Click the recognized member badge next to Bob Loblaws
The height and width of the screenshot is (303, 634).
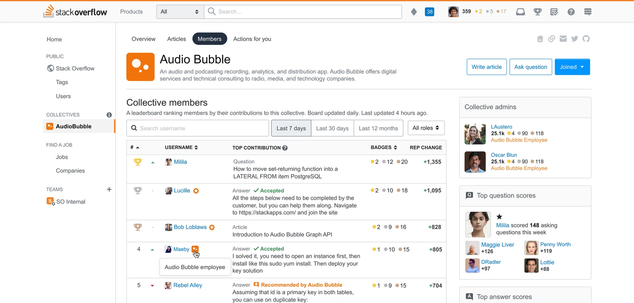pyautogui.click(x=212, y=227)
